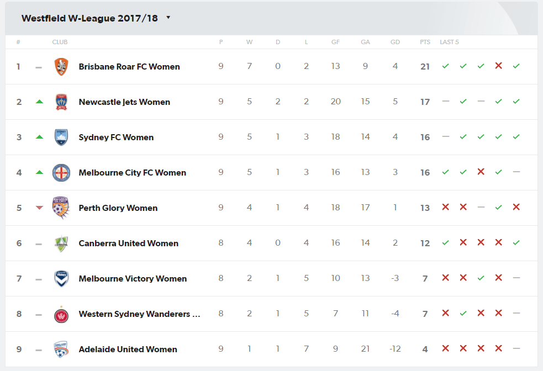
Task: Open the Brisbane Roar FC Women team link
Action: coord(129,67)
